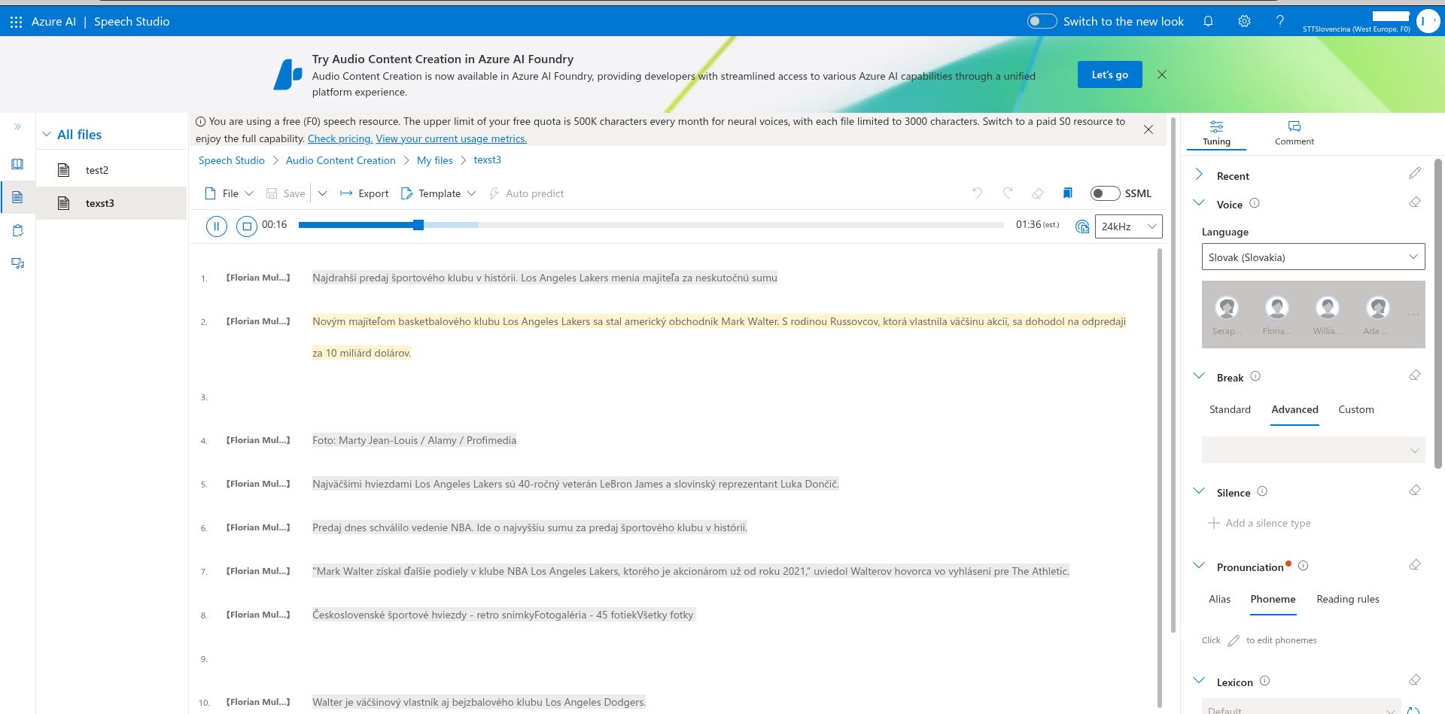Click the undo arrow icon
Viewport: 1445px width, 714px height.
(977, 193)
